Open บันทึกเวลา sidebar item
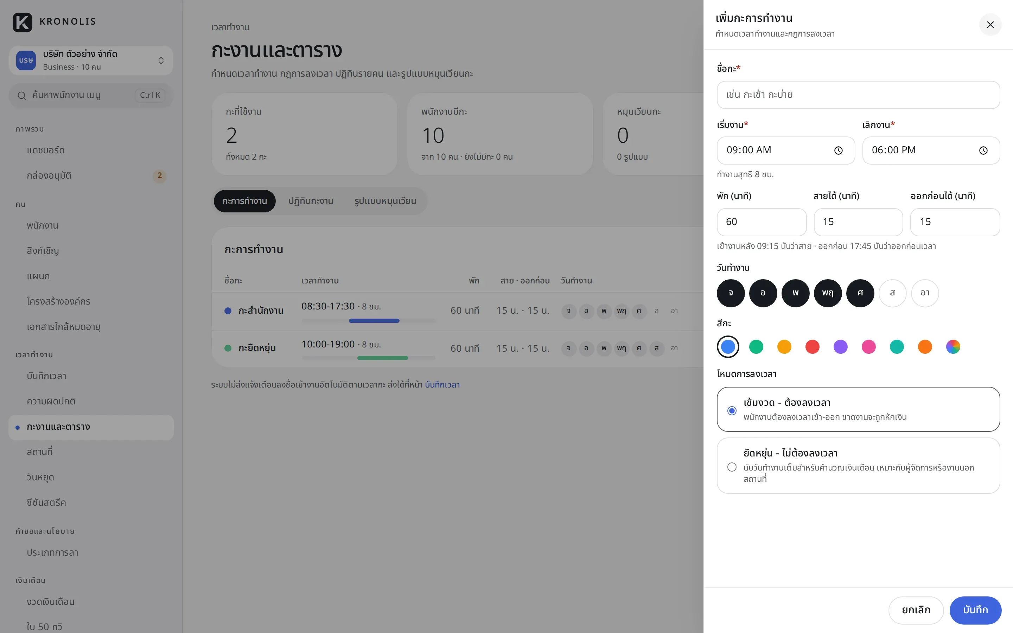 (x=91, y=376)
